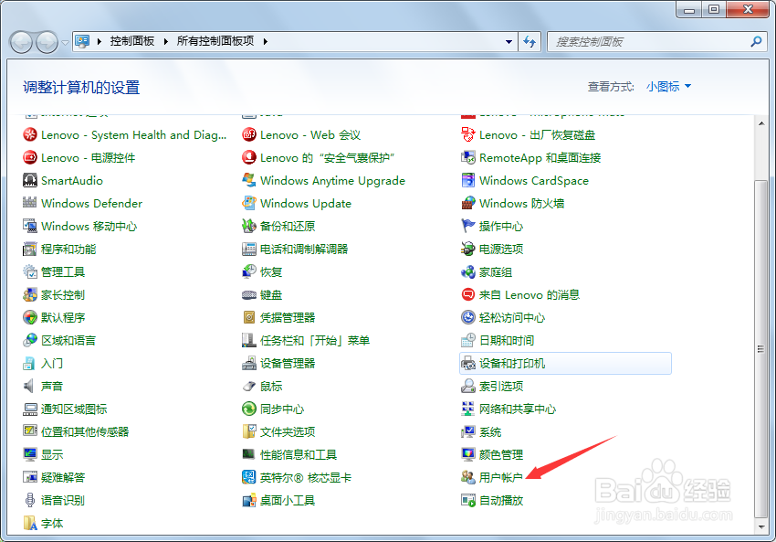The image size is (776, 542).
Task: Expand arrow after 控制面板 breadcrumb
Action: pyautogui.click(x=166, y=42)
